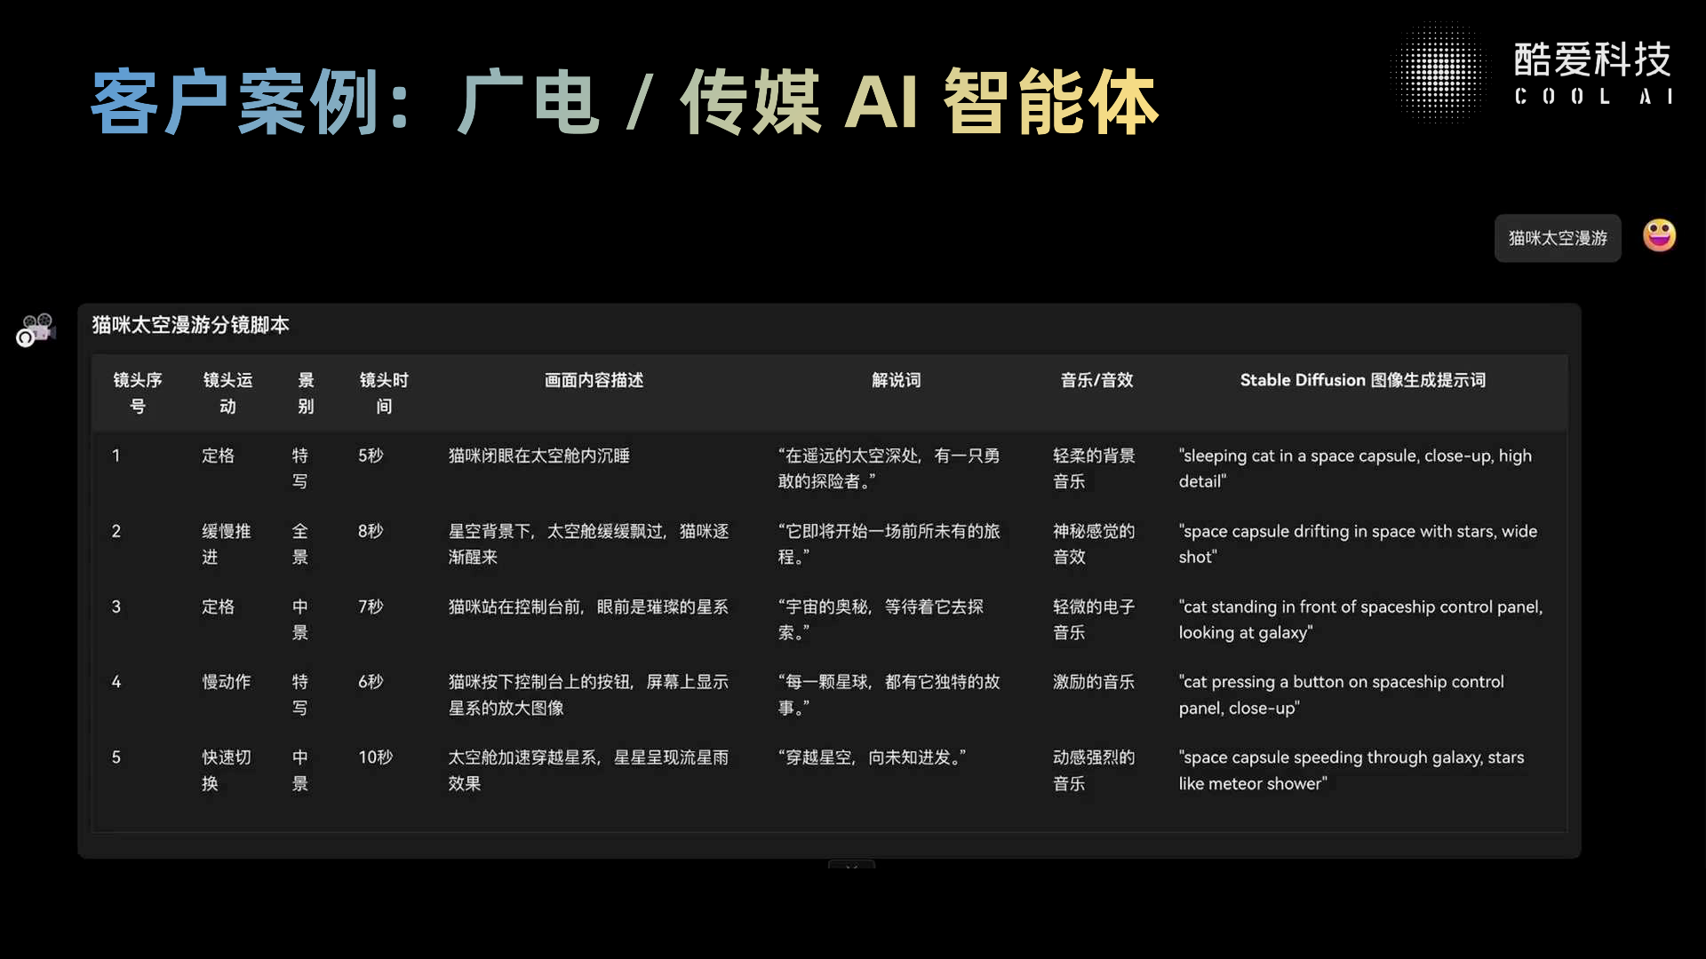This screenshot has height=959, width=1706.
Task: Click the 画面内容描述 column header
Action: pyautogui.click(x=594, y=380)
